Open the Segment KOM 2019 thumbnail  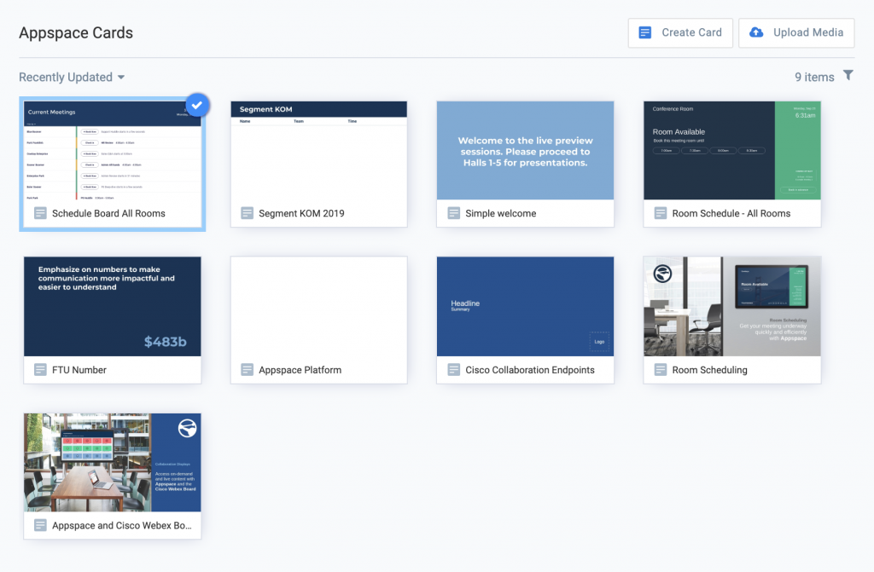(x=319, y=150)
